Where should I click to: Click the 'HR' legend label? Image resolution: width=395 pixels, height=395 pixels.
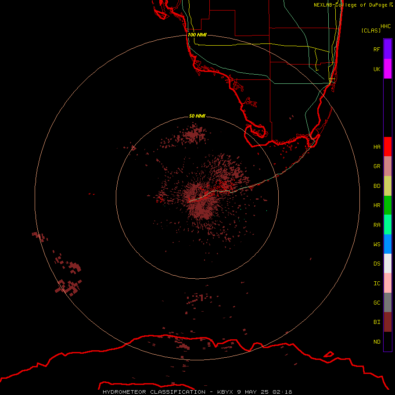coord(377,205)
